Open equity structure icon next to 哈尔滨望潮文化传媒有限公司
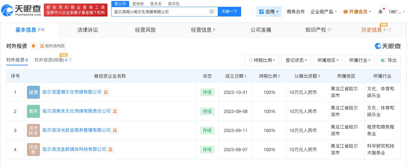 point(106,92)
